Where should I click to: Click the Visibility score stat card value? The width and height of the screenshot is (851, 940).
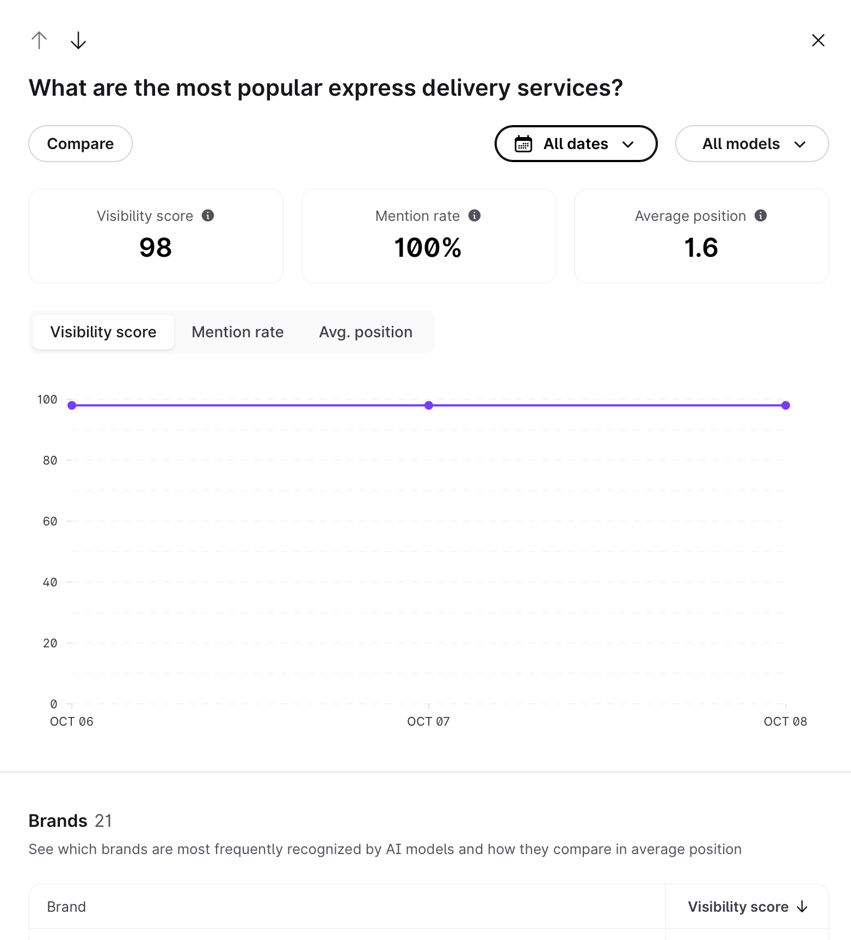(x=156, y=248)
